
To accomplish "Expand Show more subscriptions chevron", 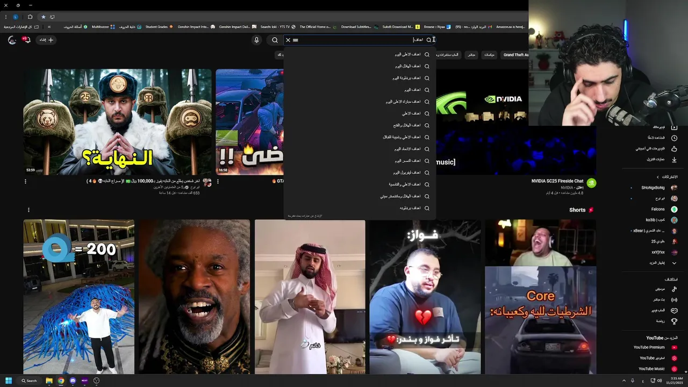I will point(674,263).
